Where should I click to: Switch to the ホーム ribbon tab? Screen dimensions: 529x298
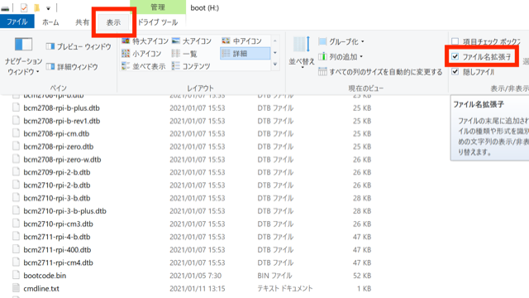click(50, 22)
